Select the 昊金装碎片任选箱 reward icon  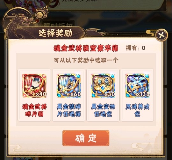point(69,86)
